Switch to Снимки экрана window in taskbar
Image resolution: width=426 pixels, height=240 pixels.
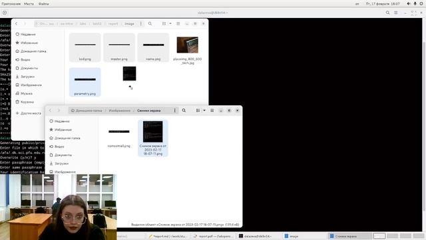(x=349, y=236)
